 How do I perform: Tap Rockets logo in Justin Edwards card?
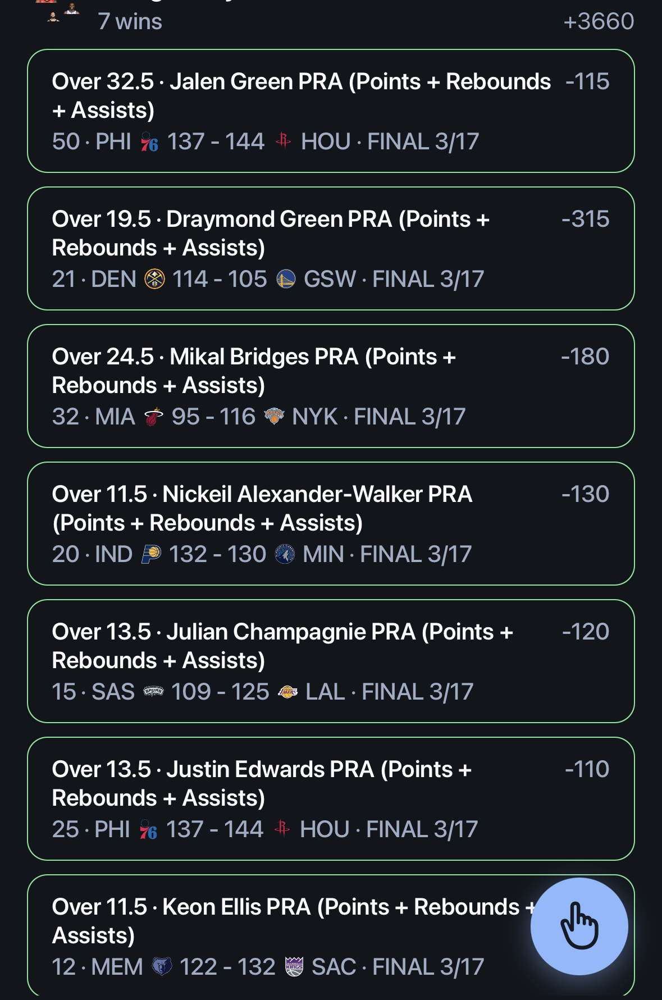click(282, 829)
